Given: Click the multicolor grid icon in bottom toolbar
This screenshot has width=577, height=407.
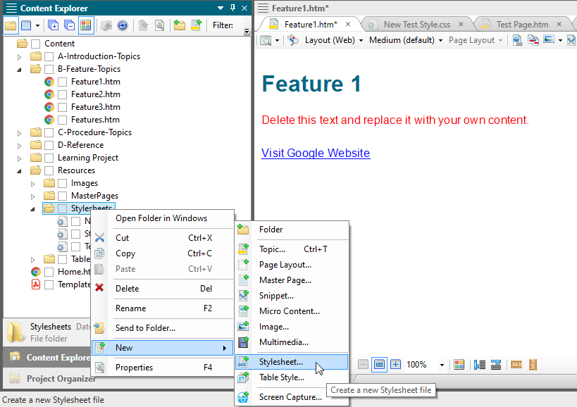Looking at the screenshot, I should point(459,365).
